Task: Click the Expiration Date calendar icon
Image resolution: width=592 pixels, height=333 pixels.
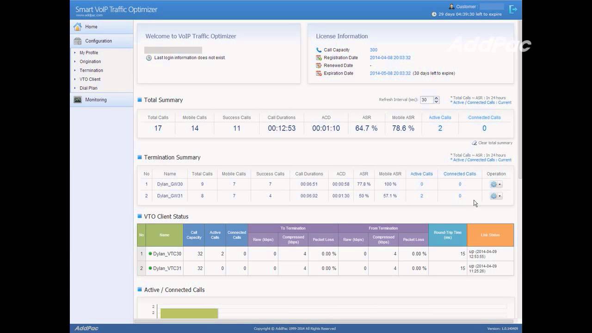Action: [x=319, y=74]
